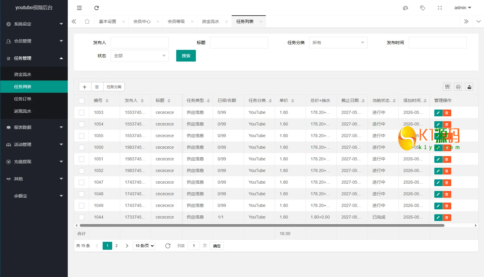The width and height of the screenshot is (484, 277).
Task: Click the home tab icon
Action: 87,21
